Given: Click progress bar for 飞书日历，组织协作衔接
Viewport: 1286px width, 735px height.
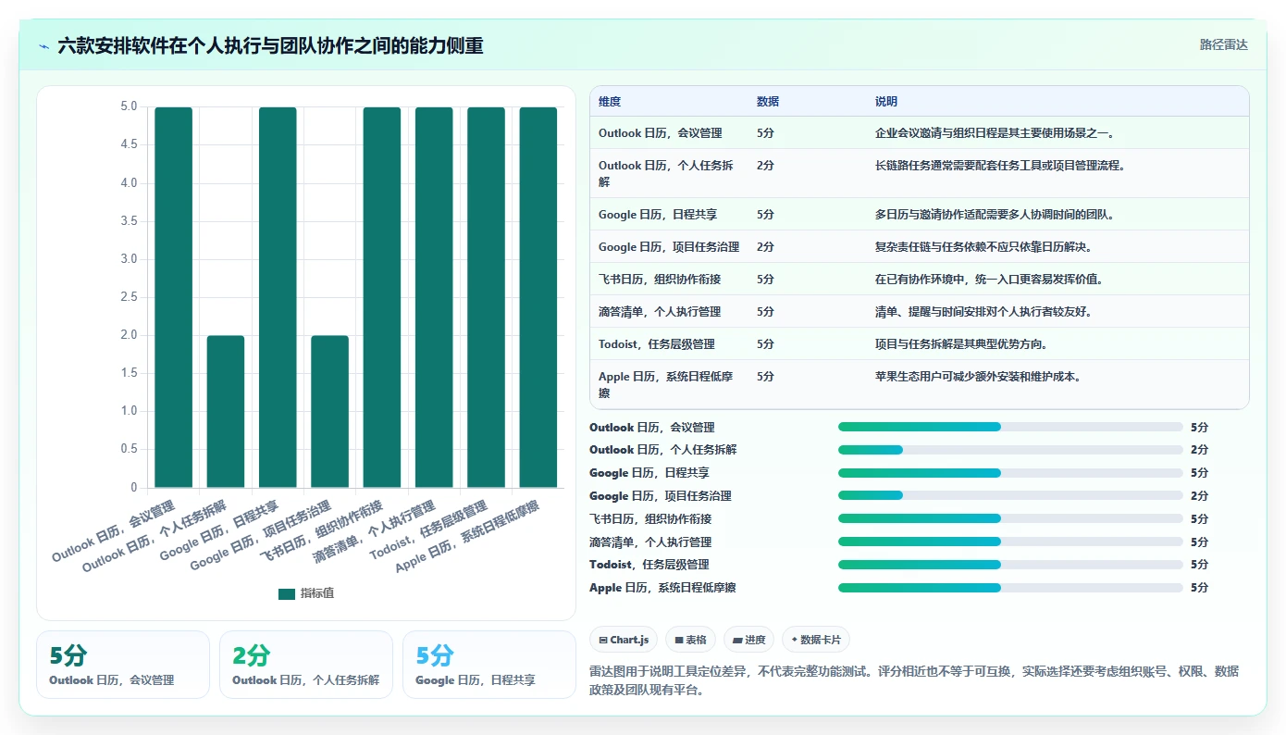Looking at the screenshot, I should 1010,518.
